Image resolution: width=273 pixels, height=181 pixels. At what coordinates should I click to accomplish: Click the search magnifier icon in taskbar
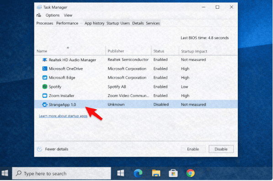click(19, 173)
